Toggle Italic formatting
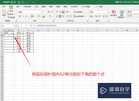This screenshot has width=139, height=101. click(x=23, y=16)
